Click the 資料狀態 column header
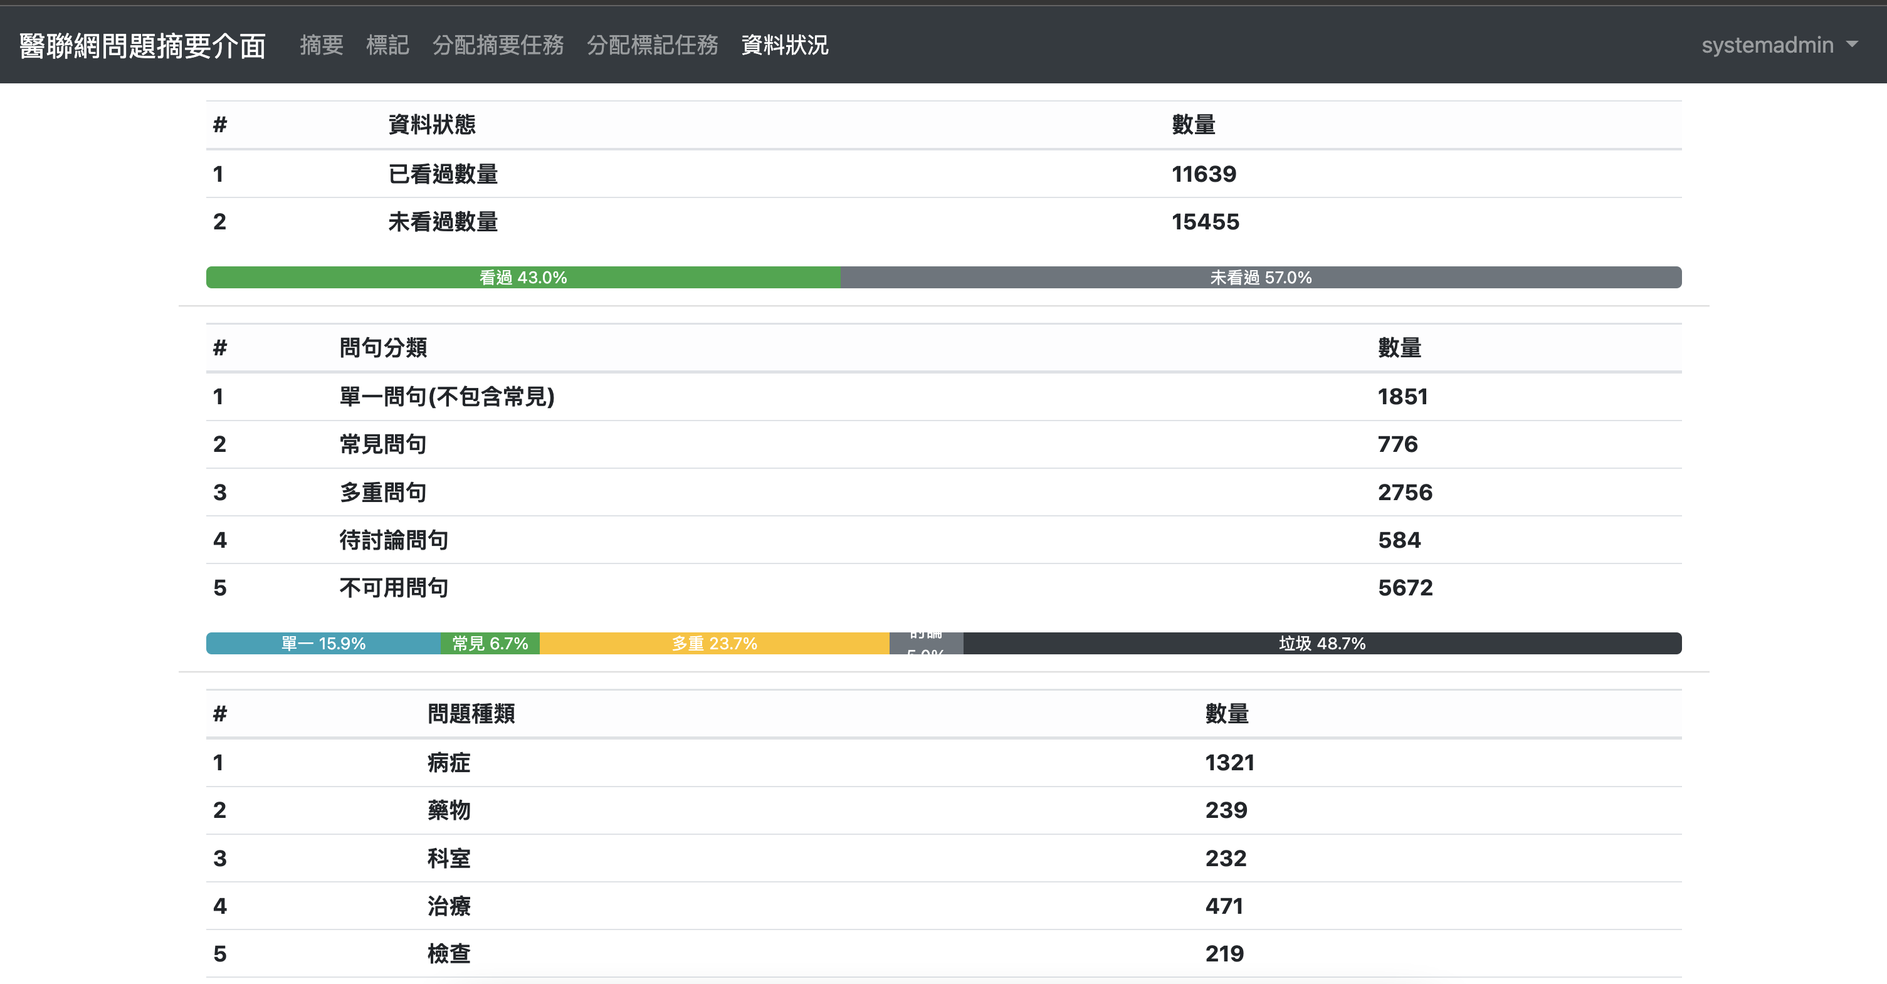1887x984 pixels. [x=431, y=125]
